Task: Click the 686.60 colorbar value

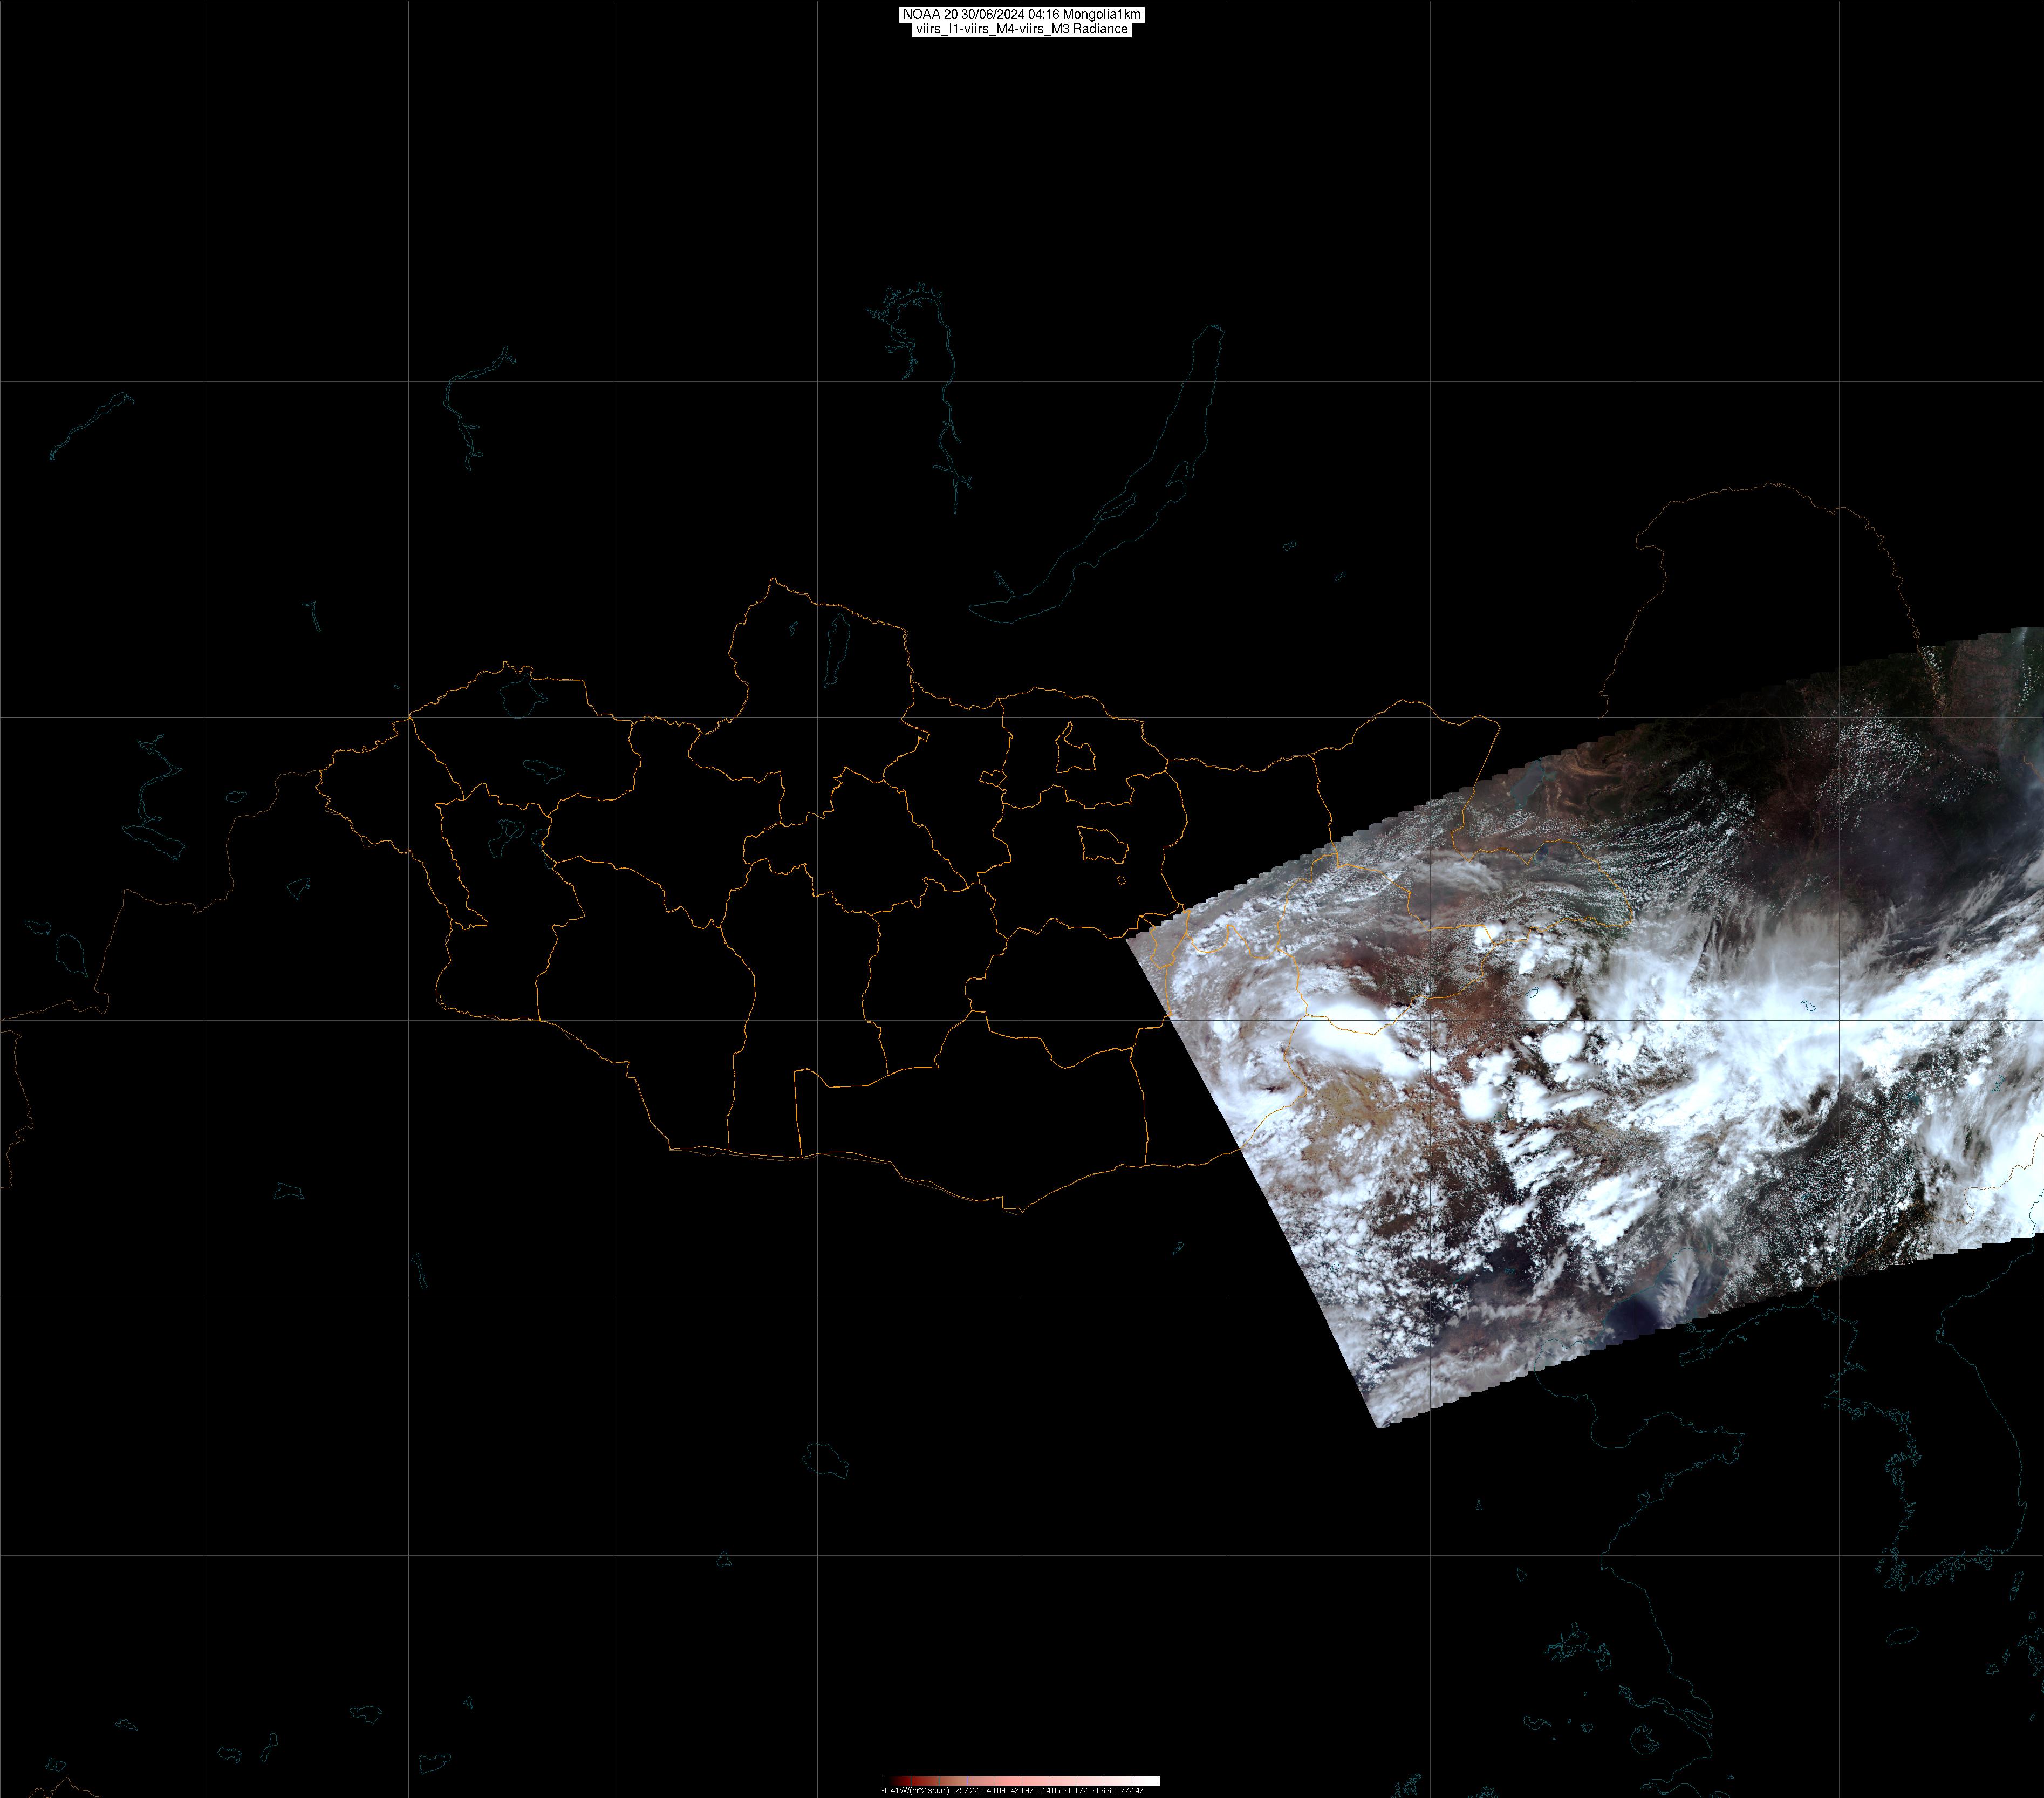Action: pyautogui.click(x=1104, y=1791)
